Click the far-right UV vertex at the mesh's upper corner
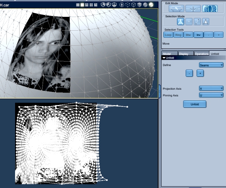The width and height of the screenshot is (226, 188). (127, 107)
